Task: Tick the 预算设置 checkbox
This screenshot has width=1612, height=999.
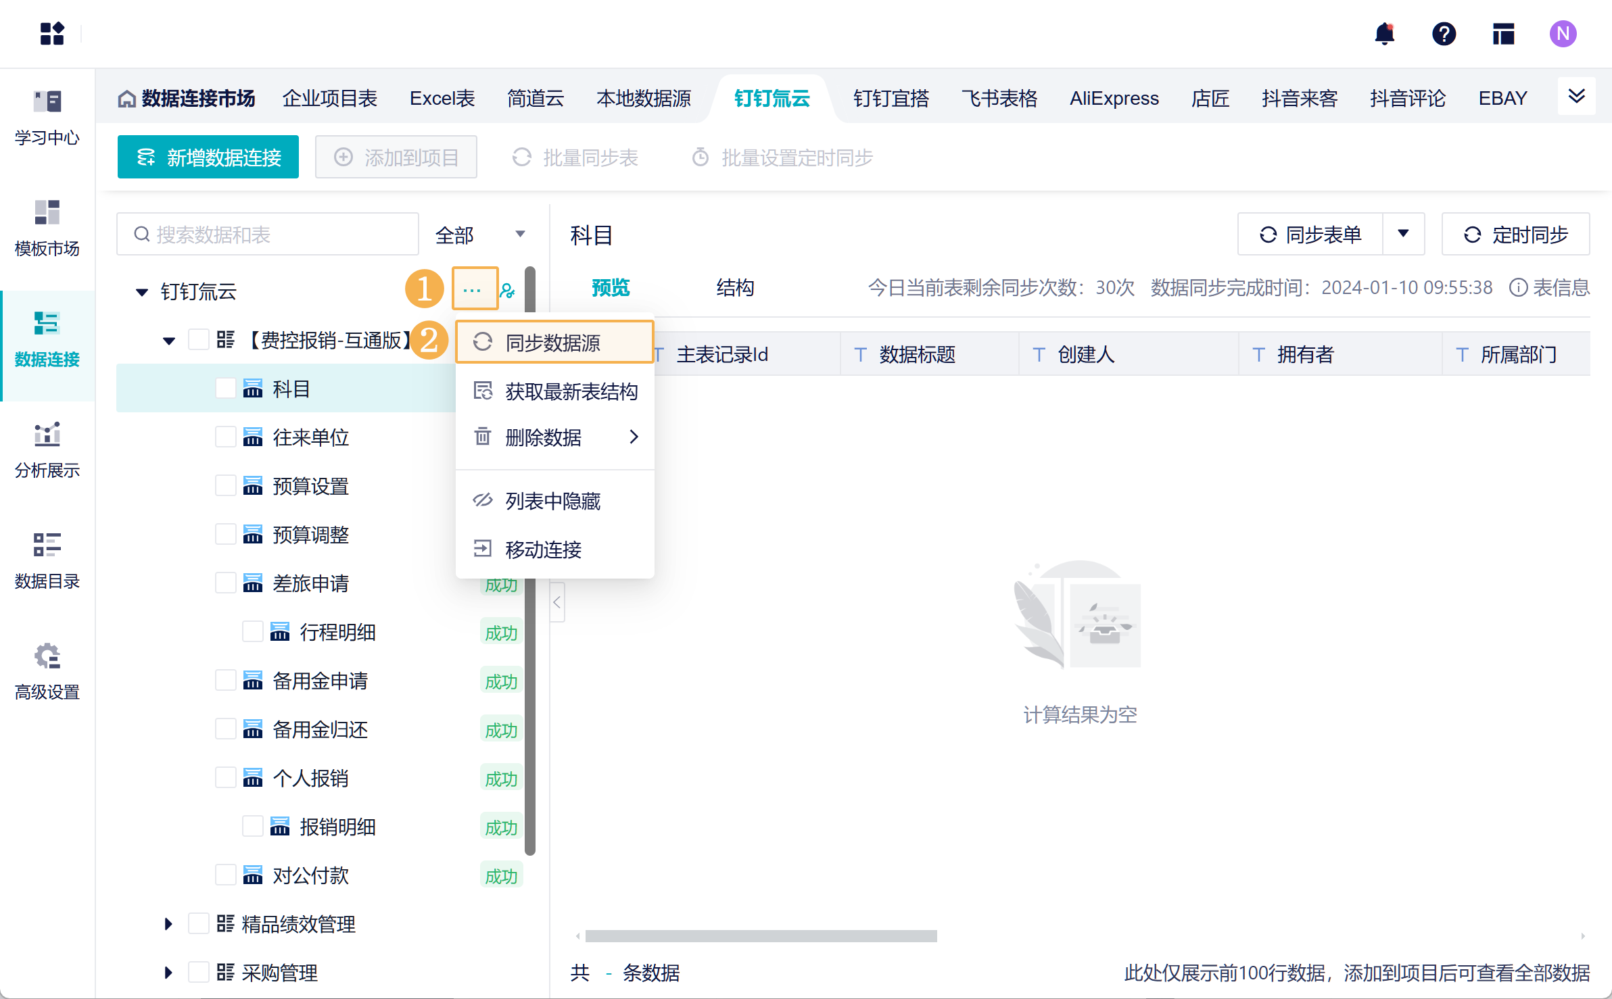Action: tap(226, 486)
